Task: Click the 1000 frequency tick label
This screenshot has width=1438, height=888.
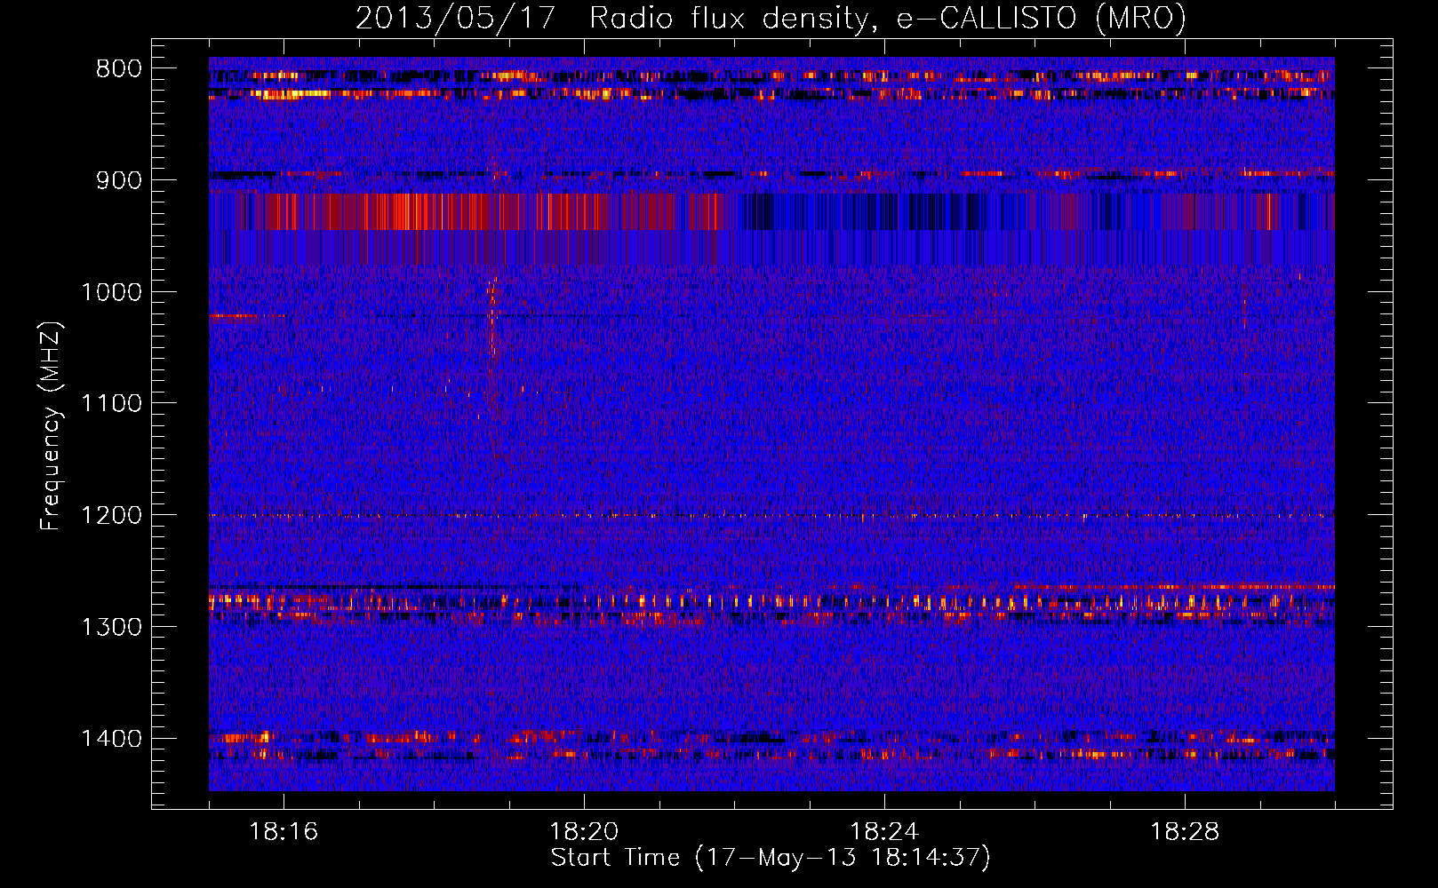Action: point(111,292)
